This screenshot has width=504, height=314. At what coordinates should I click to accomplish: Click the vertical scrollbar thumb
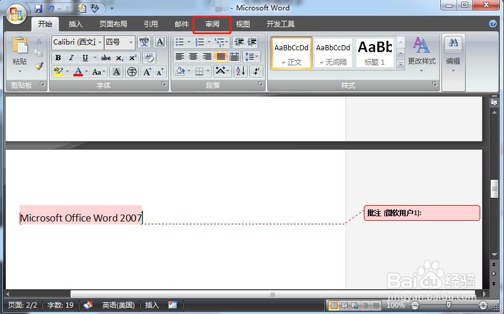[x=494, y=190]
